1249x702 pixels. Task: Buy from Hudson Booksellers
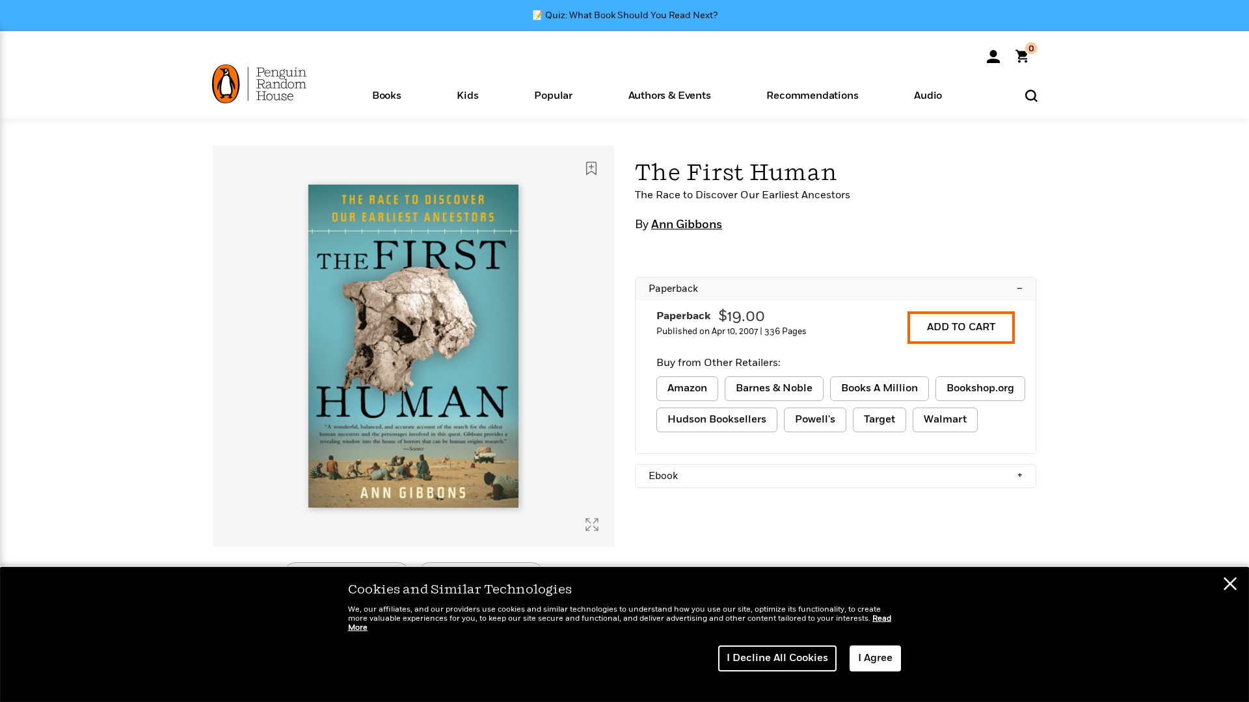[x=717, y=420]
